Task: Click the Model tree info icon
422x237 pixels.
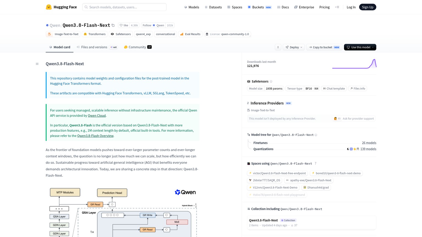Action: point(316,135)
